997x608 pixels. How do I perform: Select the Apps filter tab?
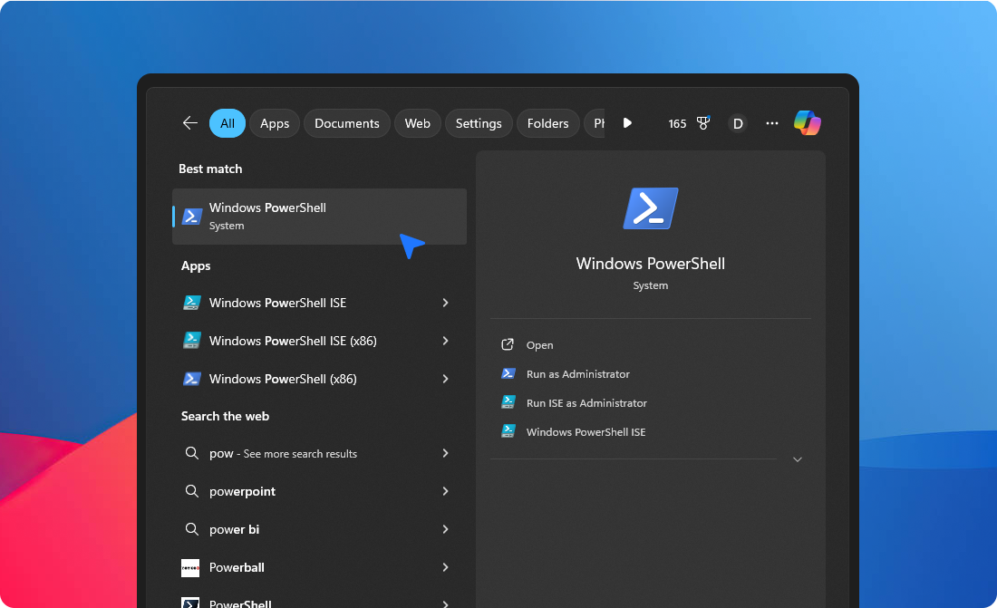275,123
